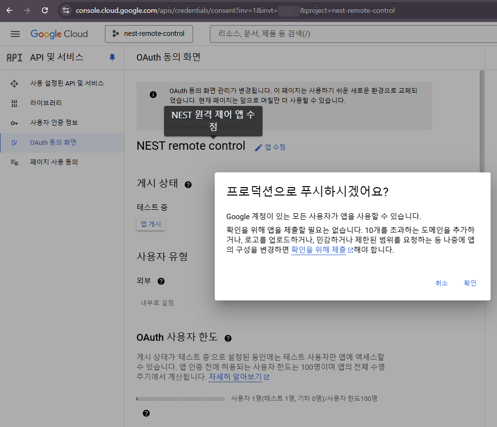Click the page usage agreement settings icon

pyautogui.click(x=14, y=163)
